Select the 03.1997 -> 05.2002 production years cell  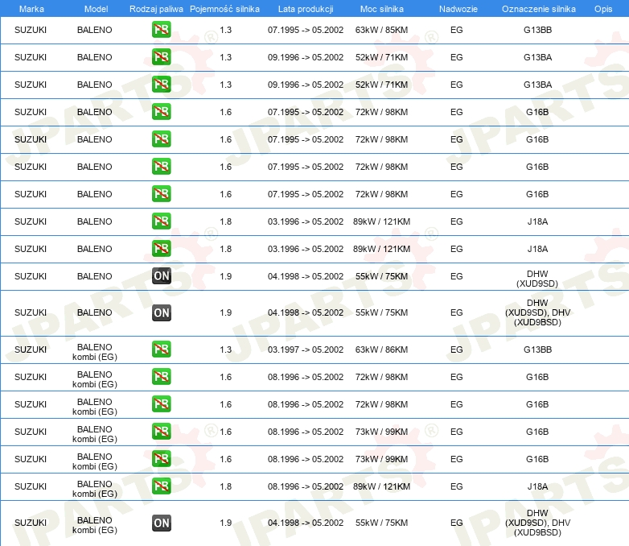[306, 350]
